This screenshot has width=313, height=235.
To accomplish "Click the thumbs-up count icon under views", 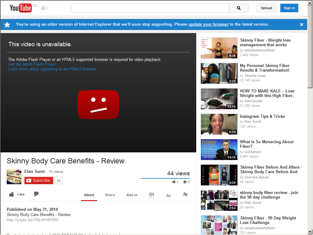I will 174,182.
